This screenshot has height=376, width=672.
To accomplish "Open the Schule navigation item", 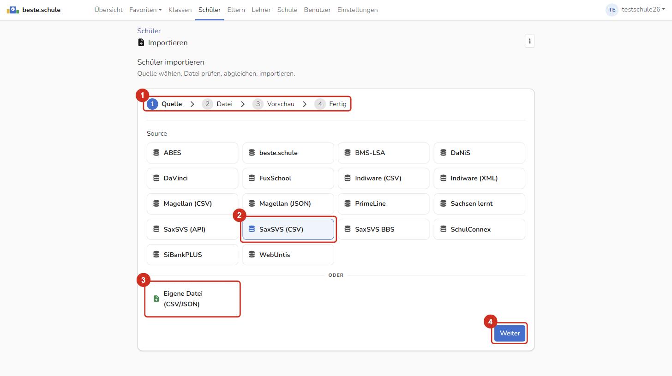I will (x=287, y=10).
